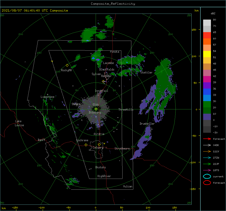226x211 pixels.
Task: Click the cyan current ellipse legend icon
Action: 207,176
